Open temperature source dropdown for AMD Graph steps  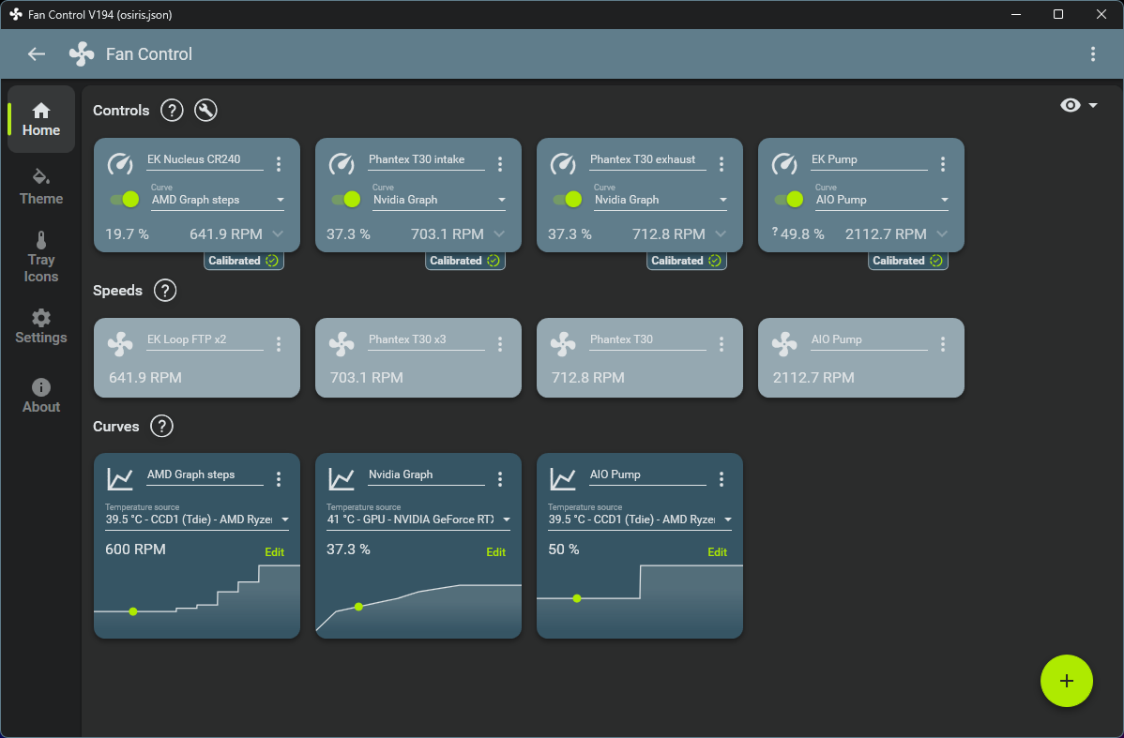197,520
